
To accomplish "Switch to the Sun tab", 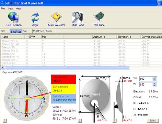I will pos(27,31).
